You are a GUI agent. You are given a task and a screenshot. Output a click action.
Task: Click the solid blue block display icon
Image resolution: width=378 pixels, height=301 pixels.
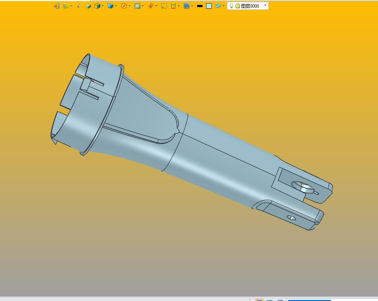(x=110, y=6)
